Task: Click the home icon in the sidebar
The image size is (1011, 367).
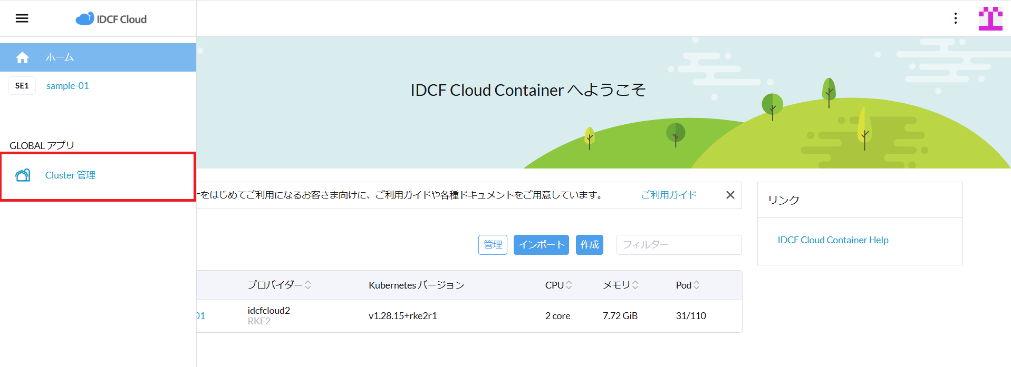Action: (x=22, y=57)
